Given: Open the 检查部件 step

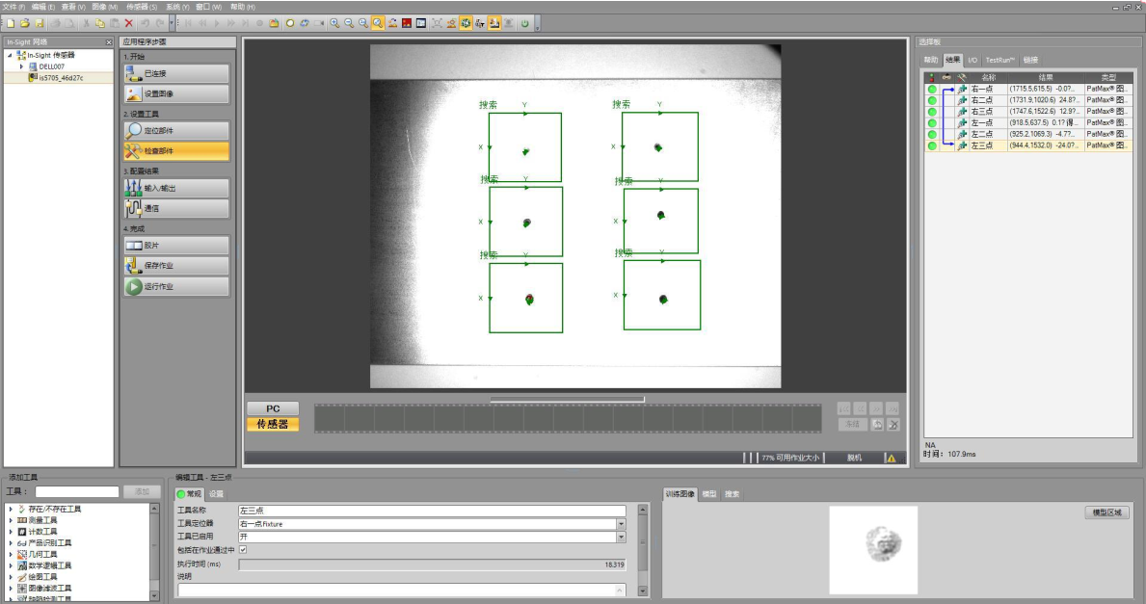Looking at the screenshot, I should (176, 151).
